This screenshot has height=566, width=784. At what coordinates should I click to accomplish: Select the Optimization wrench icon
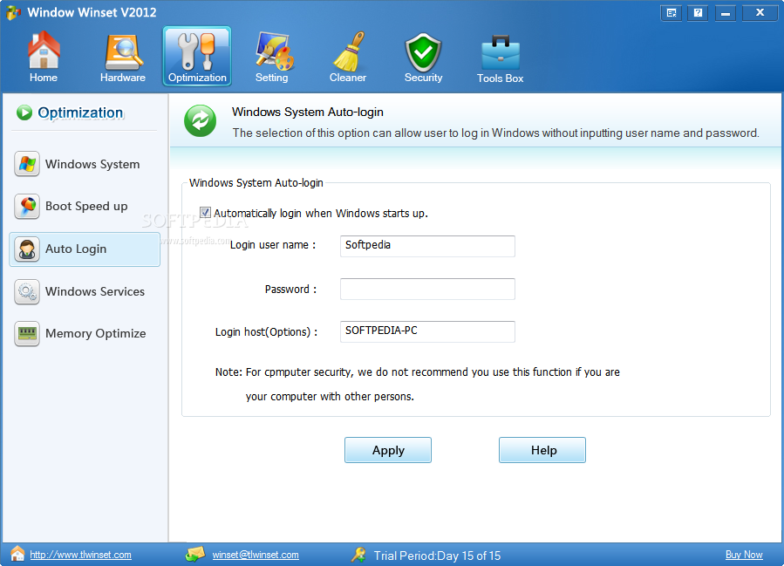[x=197, y=51]
